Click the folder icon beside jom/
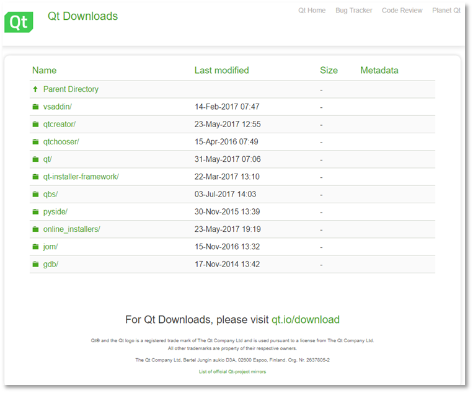Image resolution: width=473 pixels, height=393 pixels. click(x=35, y=247)
